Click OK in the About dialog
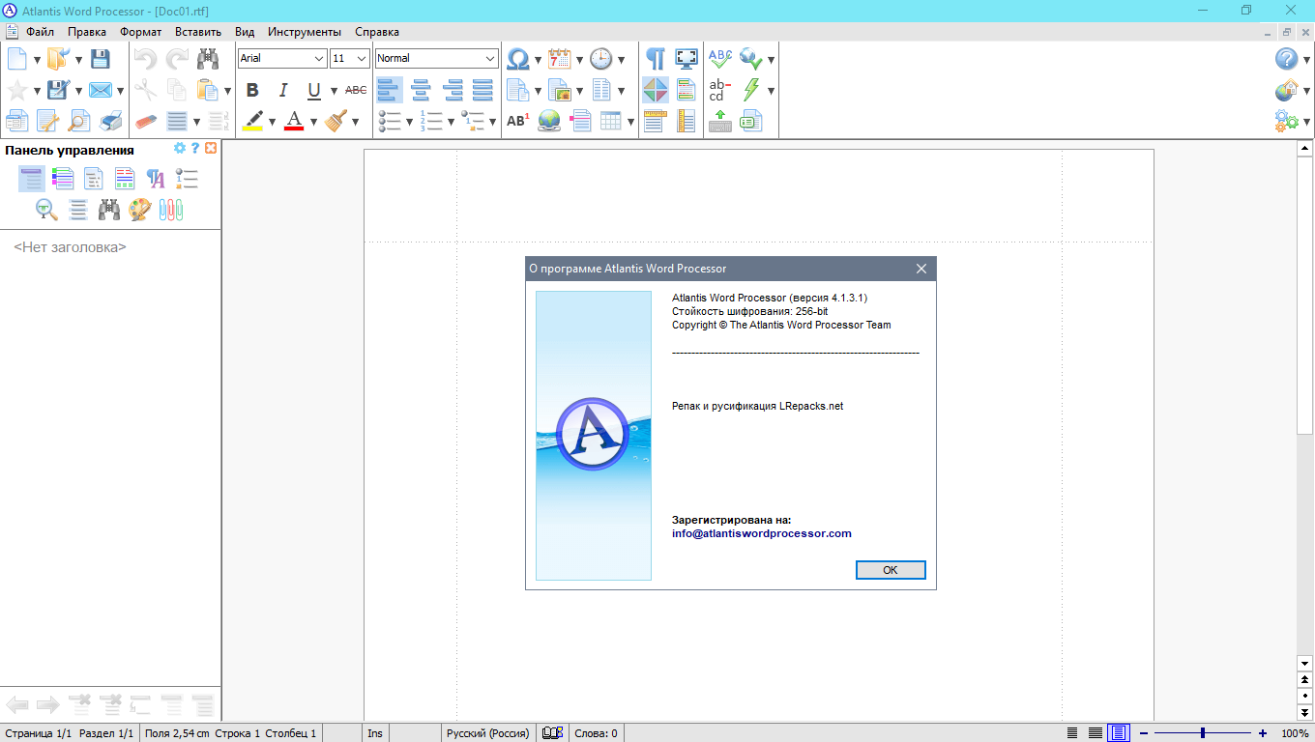Image resolution: width=1315 pixels, height=742 pixels. (x=891, y=570)
